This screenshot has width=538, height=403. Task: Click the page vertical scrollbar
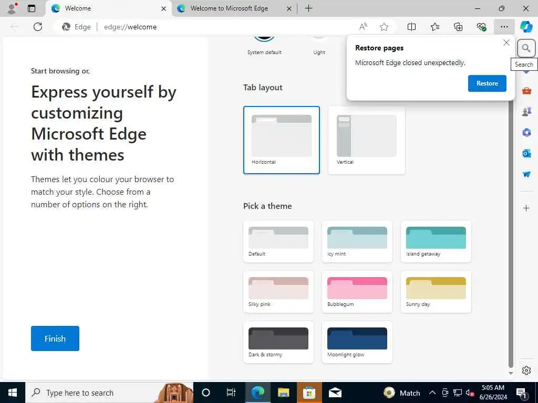(x=511, y=233)
